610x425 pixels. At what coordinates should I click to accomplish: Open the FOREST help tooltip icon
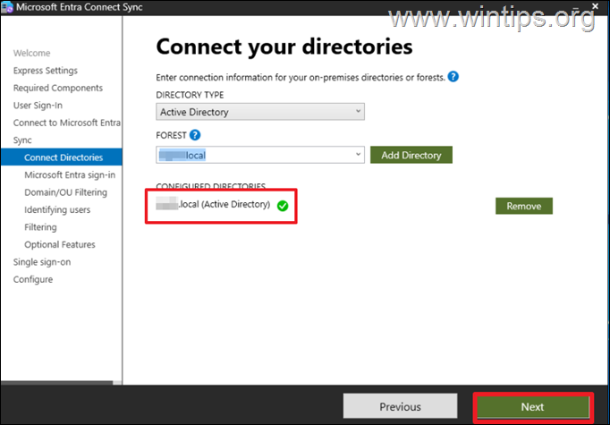tap(195, 135)
